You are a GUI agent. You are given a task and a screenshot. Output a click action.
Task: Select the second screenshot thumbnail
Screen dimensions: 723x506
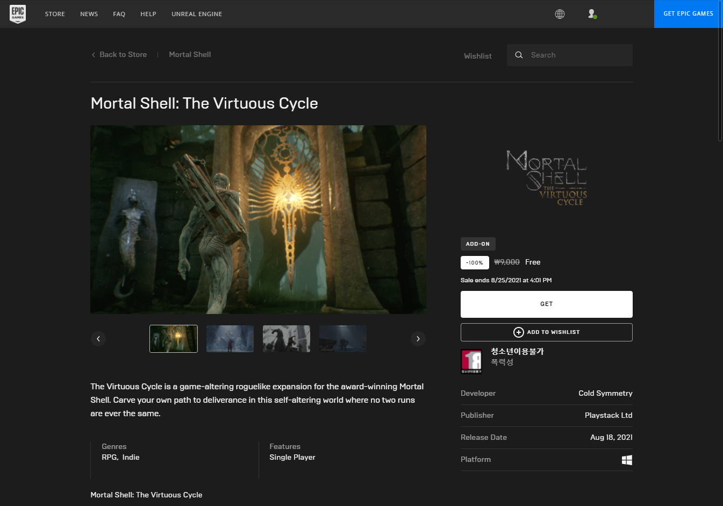(230, 339)
